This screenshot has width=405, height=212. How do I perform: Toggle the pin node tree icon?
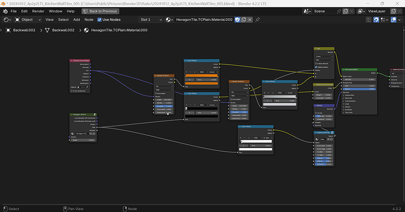(258, 19)
